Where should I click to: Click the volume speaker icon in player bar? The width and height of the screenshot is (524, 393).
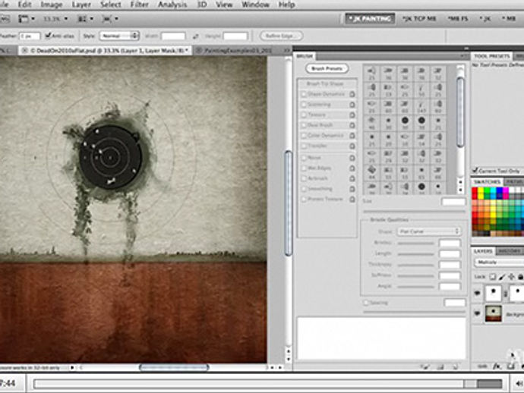click(x=519, y=384)
